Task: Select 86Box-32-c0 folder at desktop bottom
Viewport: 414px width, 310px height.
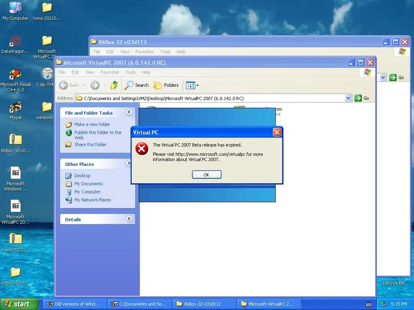Action: 16,276
